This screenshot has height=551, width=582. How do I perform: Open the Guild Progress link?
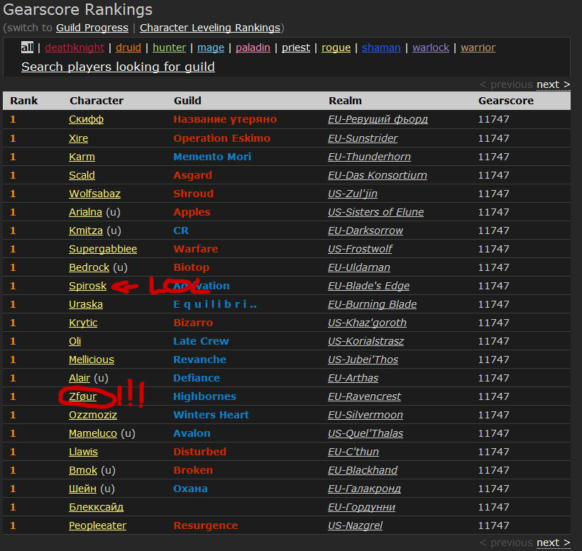(92, 28)
